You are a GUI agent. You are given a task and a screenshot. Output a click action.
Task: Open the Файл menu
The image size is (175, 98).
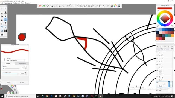pos(2,3)
